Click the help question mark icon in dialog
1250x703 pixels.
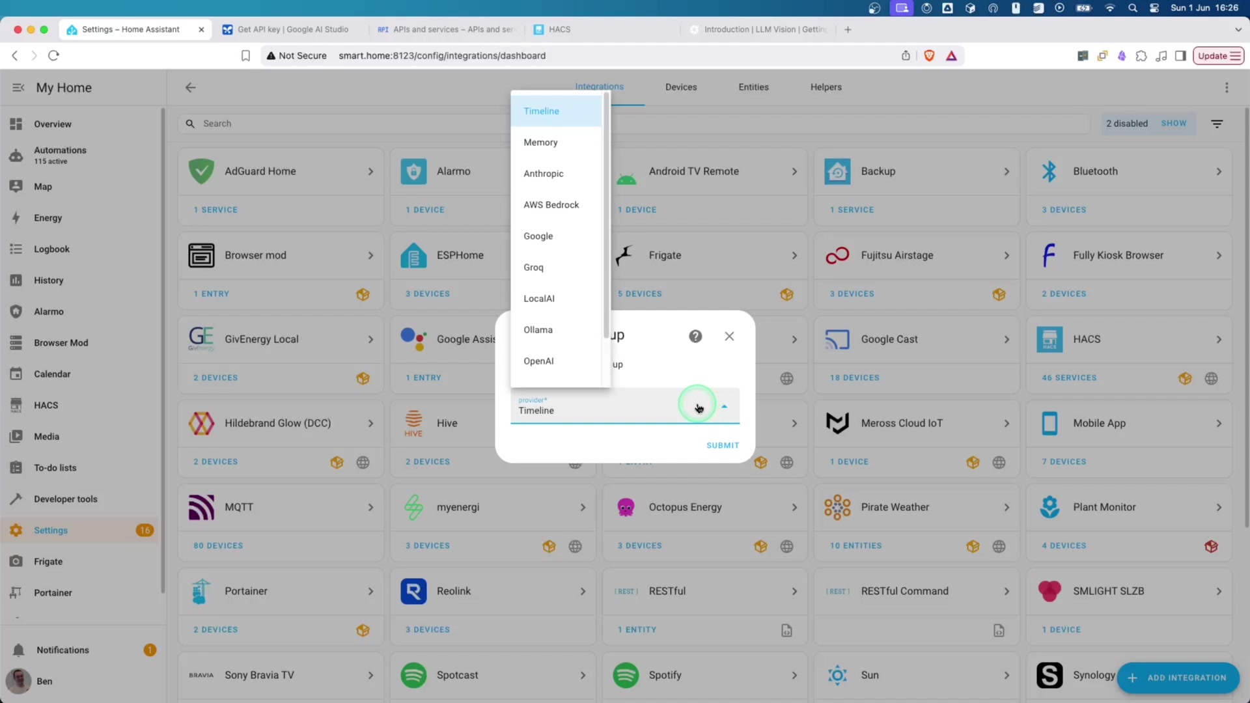click(x=695, y=336)
